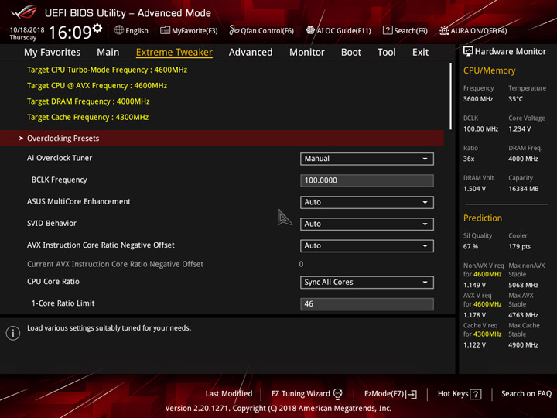Image resolution: width=557 pixels, height=418 pixels.
Task: Open CPU Core Ratio dropdown
Action: coord(367,283)
